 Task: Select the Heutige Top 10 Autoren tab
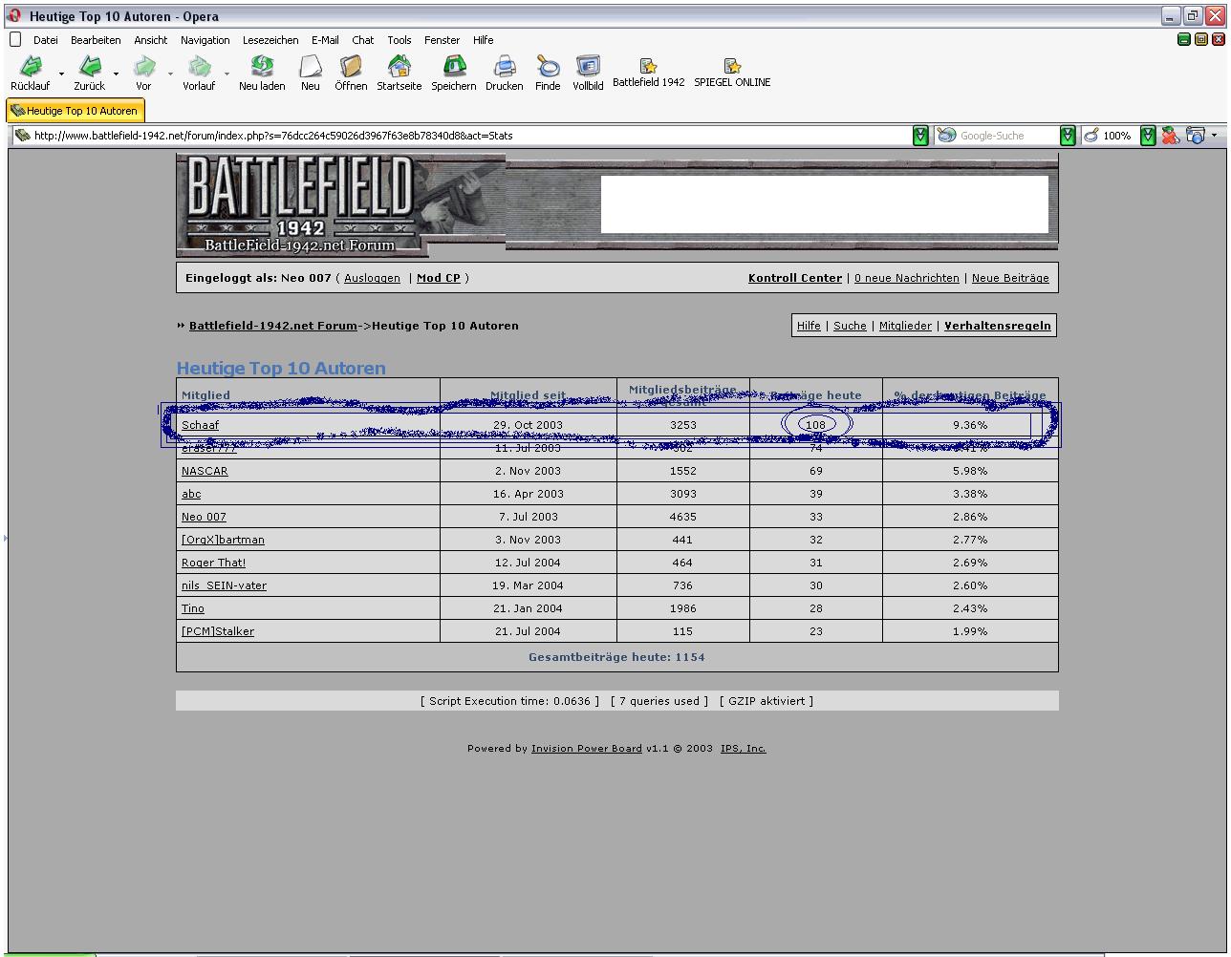(x=76, y=111)
